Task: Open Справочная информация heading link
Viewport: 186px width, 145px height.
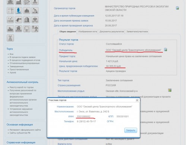Action: 21,142
